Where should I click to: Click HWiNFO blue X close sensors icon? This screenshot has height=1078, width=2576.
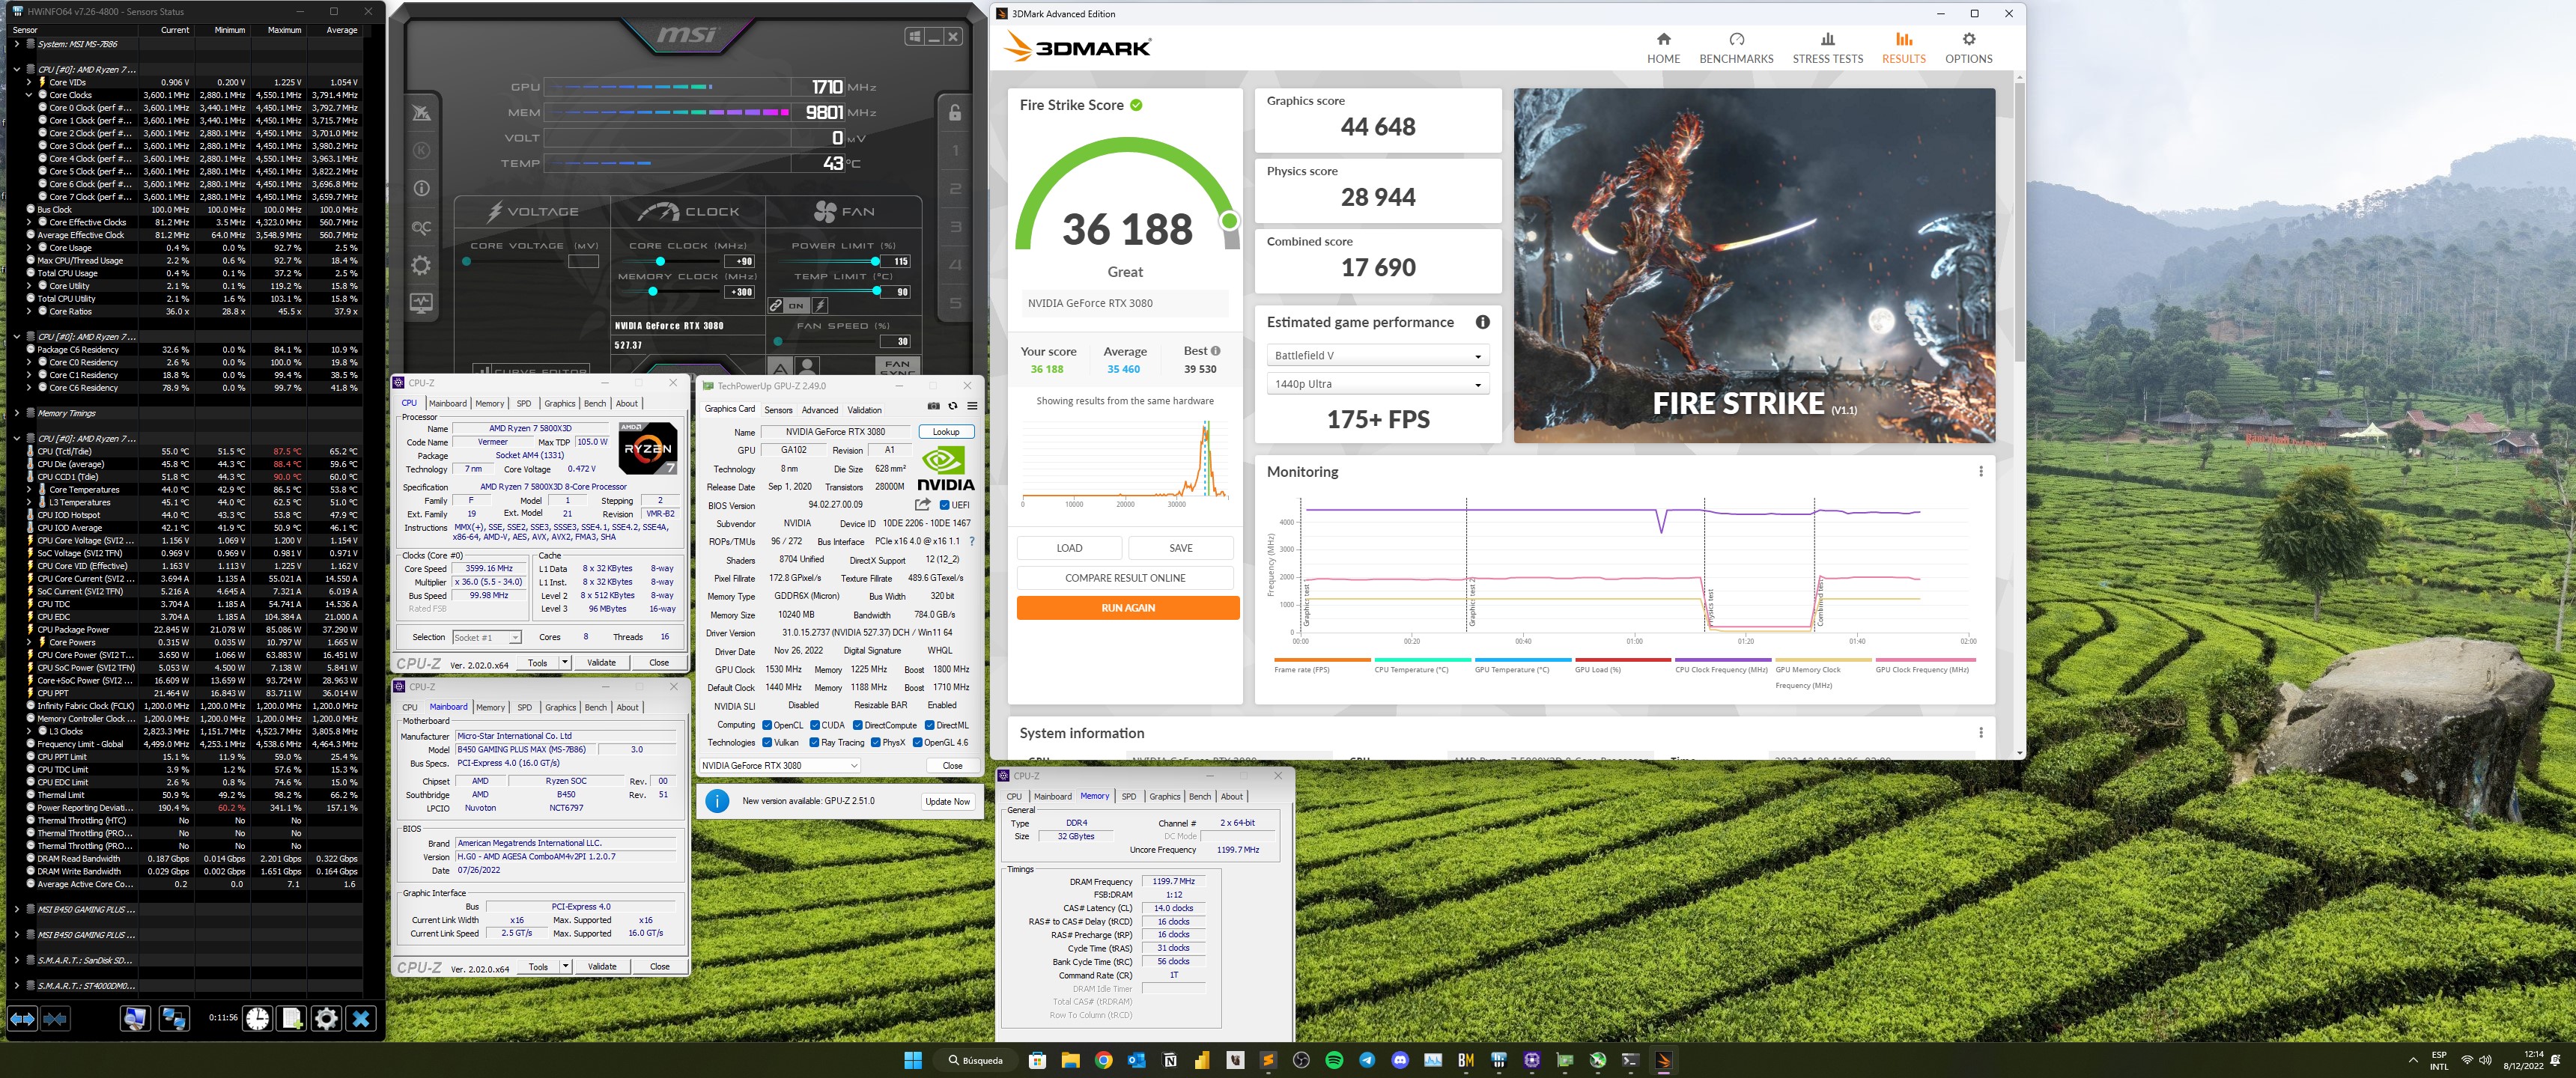(x=361, y=1018)
